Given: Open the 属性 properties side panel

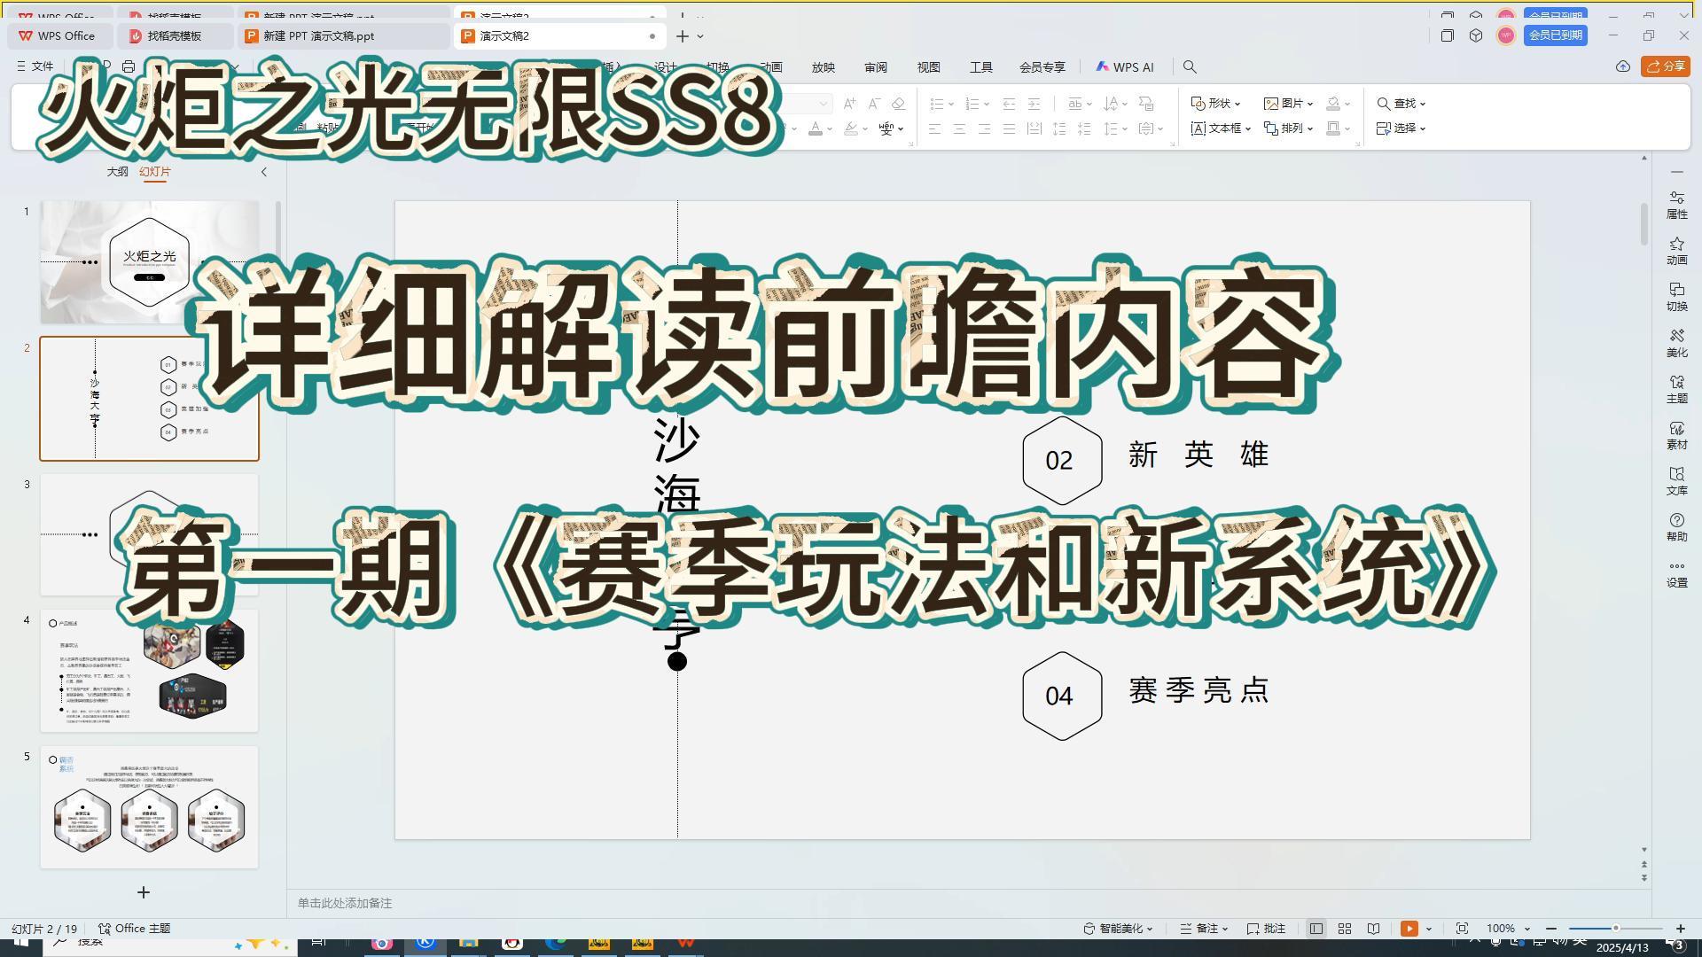Looking at the screenshot, I should [1676, 204].
